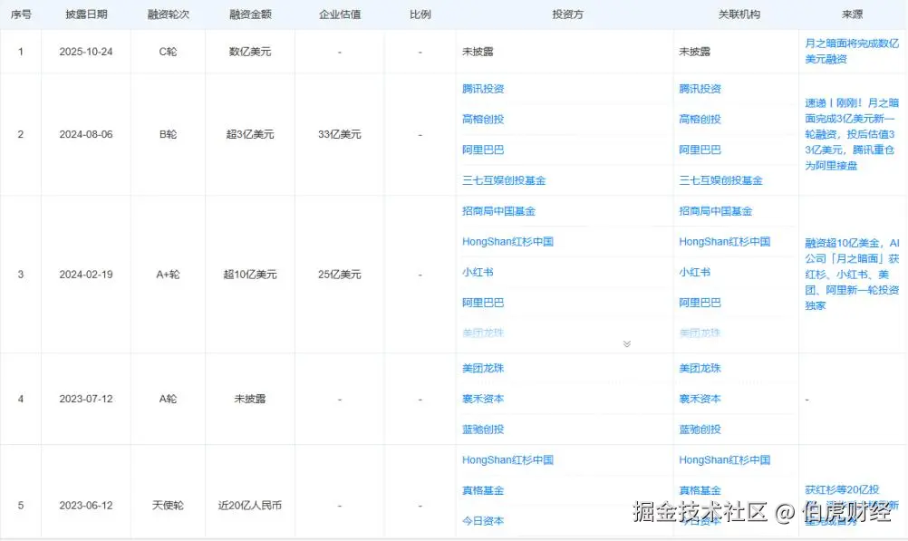Open 襄禾资本 in the 关联机构 column

coord(700,399)
